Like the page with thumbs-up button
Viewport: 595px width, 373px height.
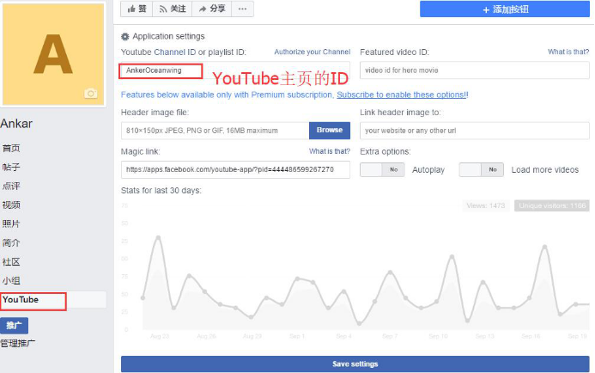click(137, 9)
